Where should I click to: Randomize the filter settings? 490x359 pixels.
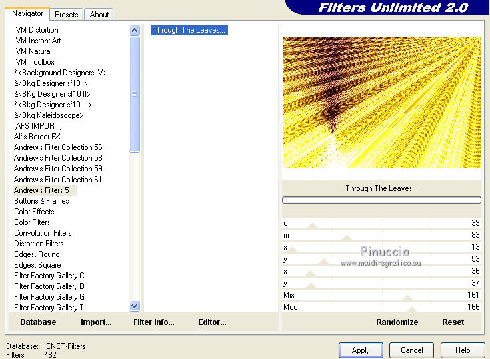point(397,322)
